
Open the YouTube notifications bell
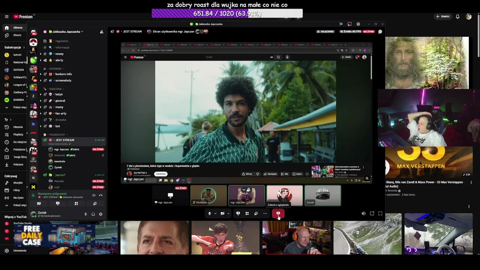tap(457, 16)
